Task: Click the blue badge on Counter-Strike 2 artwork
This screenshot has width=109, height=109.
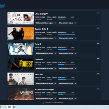Action: pyautogui.click(x=8, y=39)
